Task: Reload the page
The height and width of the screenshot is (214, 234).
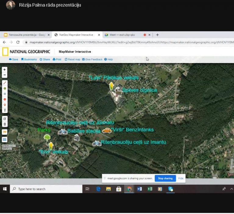Action: click(x=18, y=42)
